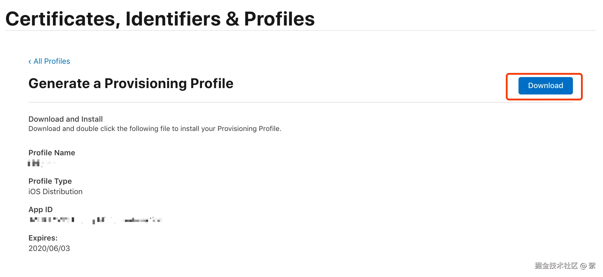Click the Profile Name label
This screenshot has width=603, height=277.
52,153
